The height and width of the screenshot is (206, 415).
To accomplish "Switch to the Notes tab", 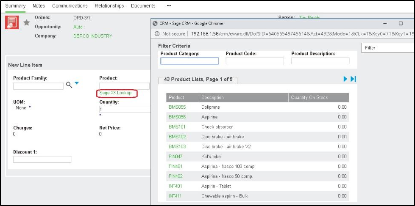I will coord(39,6).
